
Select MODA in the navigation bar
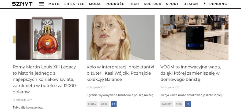point(95,4)
